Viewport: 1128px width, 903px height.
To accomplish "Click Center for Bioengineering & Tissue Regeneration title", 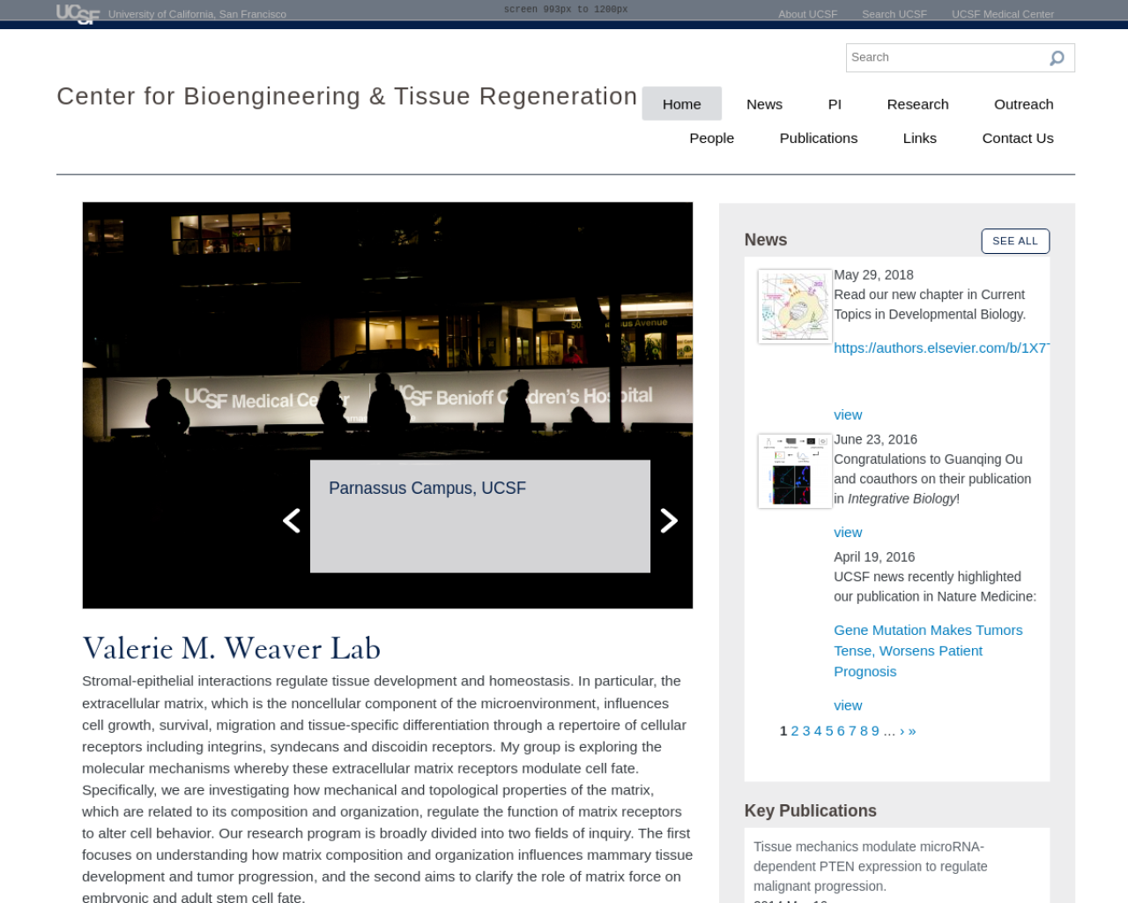I will click(347, 96).
